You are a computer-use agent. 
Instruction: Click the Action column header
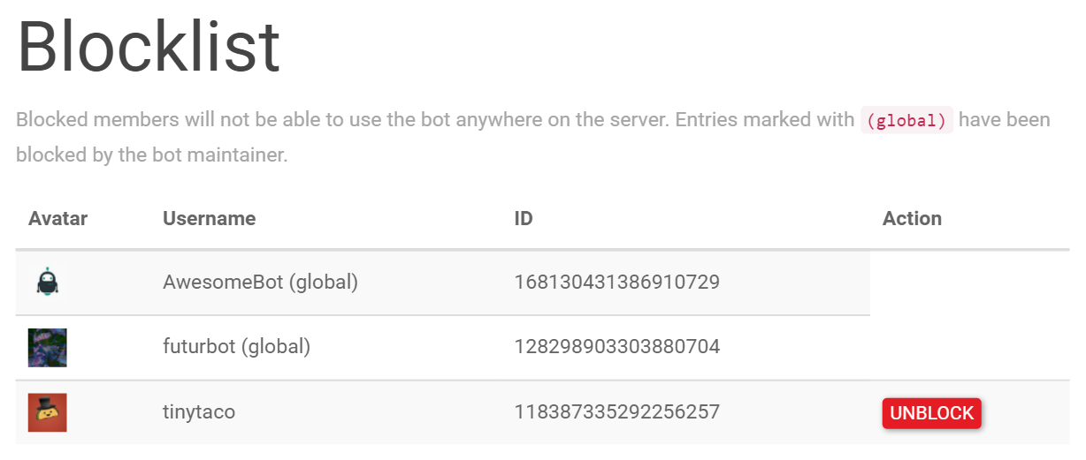point(912,218)
